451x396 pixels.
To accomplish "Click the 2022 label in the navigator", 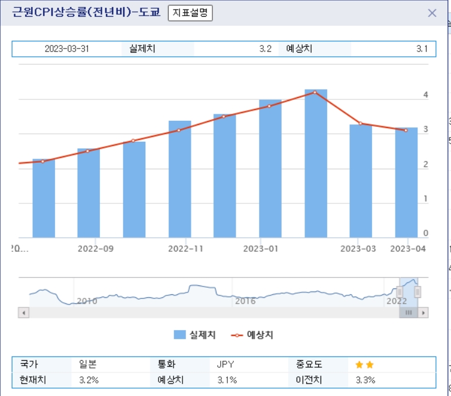I will point(397,301).
